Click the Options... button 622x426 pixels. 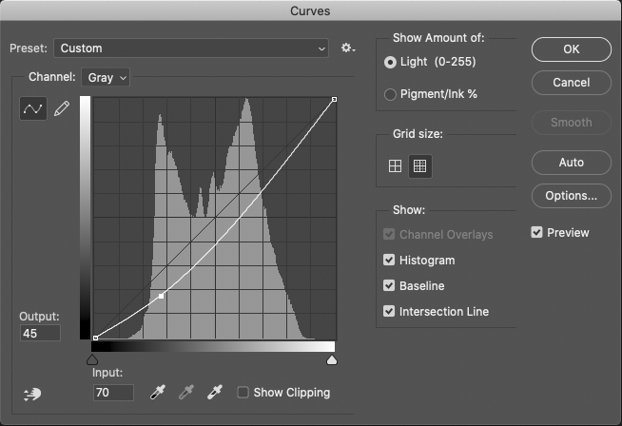tap(571, 196)
